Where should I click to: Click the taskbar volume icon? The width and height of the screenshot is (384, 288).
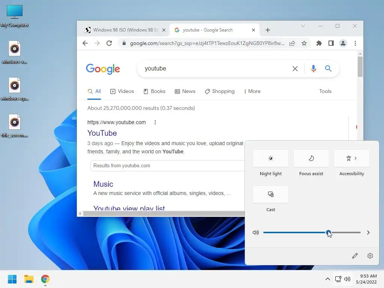point(347,279)
